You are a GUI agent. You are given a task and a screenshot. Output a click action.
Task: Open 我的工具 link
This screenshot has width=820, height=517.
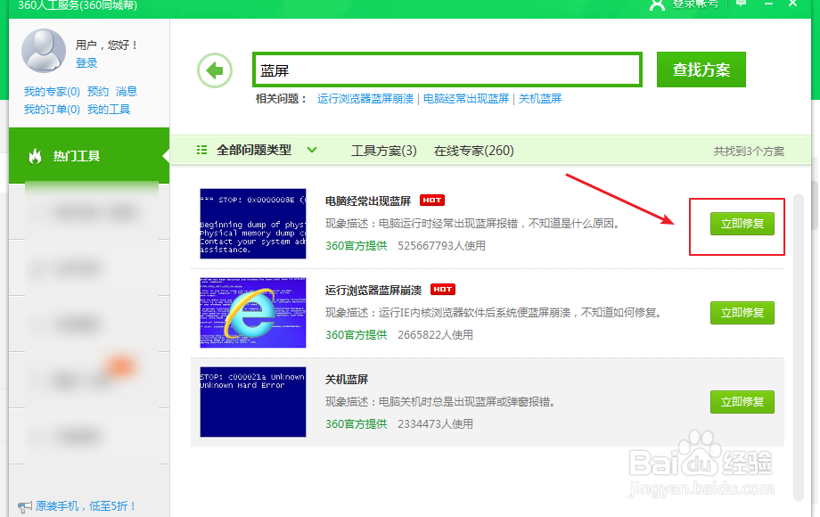[x=108, y=110]
